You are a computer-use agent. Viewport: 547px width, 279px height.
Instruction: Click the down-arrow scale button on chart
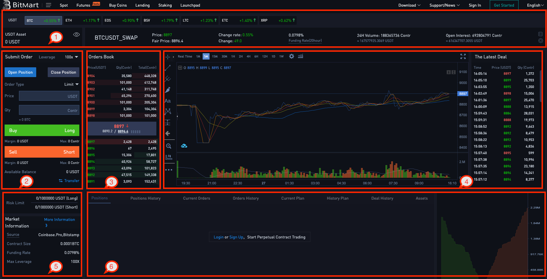[448, 72]
